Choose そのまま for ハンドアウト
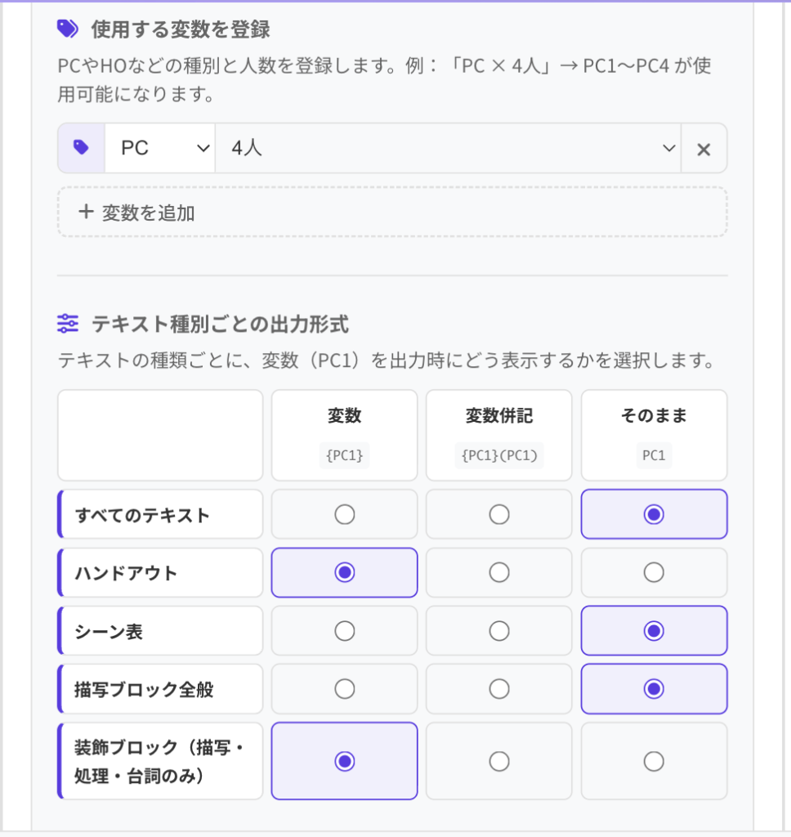 654,573
